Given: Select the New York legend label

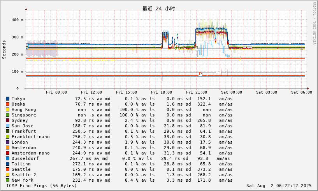Looking at the screenshot, I should (x=22, y=180).
